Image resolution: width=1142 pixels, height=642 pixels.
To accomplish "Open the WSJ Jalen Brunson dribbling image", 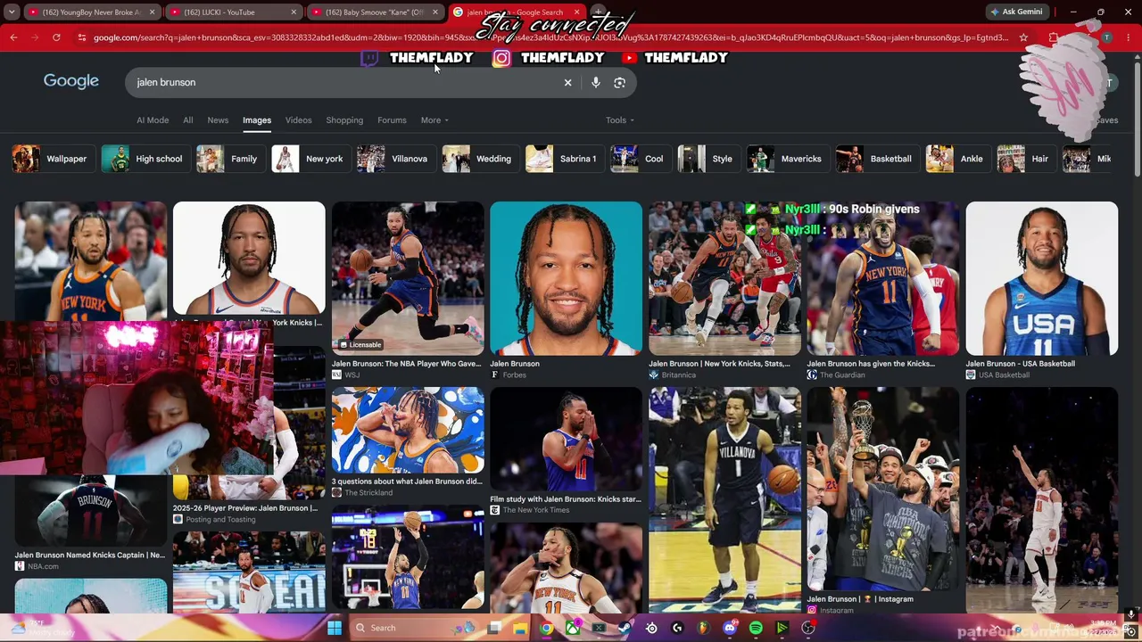I will coord(408,278).
